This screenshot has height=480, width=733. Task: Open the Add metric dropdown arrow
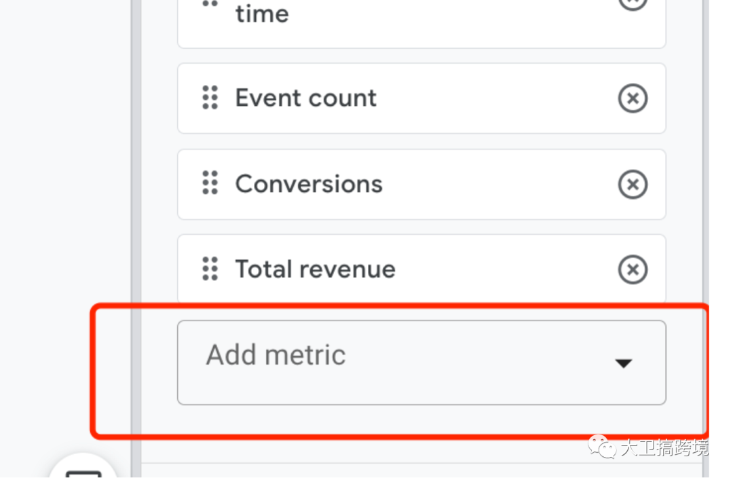pyautogui.click(x=623, y=363)
